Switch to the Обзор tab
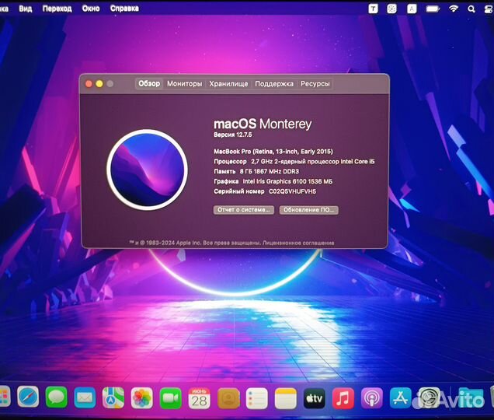Viewport: 494px width, 420px height. (x=149, y=84)
